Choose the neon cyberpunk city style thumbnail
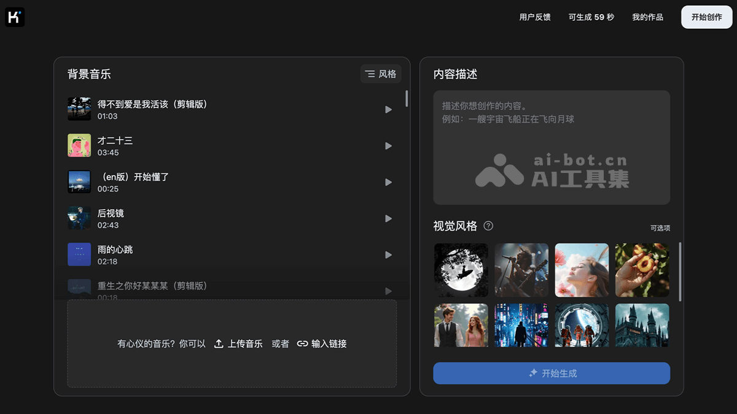This screenshot has width=737, height=414. 521,325
